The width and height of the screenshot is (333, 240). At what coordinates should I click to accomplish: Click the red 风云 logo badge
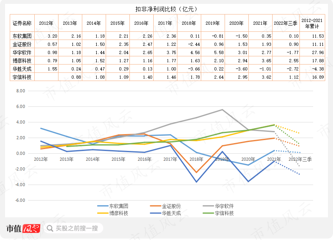tap(31, 229)
